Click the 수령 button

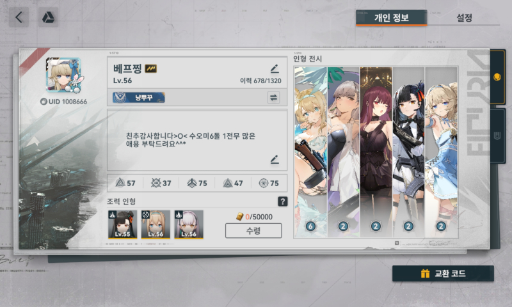tap(253, 231)
